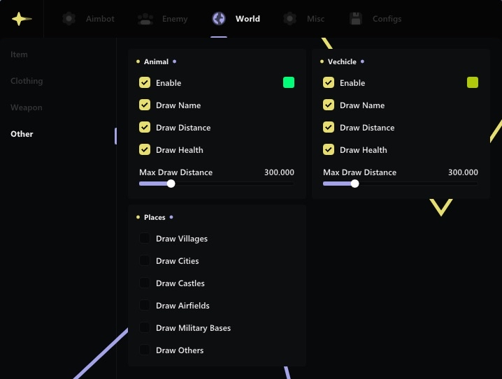The width and height of the screenshot is (502, 379).
Task: Open the Item sidebar category
Action: point(20,54)
